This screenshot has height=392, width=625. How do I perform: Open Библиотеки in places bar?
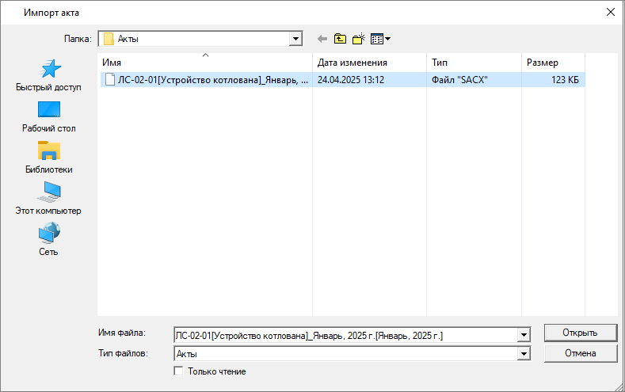pyautogui.click(x=48, y=158)
